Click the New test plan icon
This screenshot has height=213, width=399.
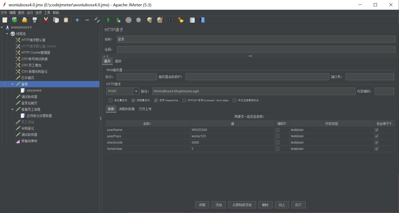[5, 20]
